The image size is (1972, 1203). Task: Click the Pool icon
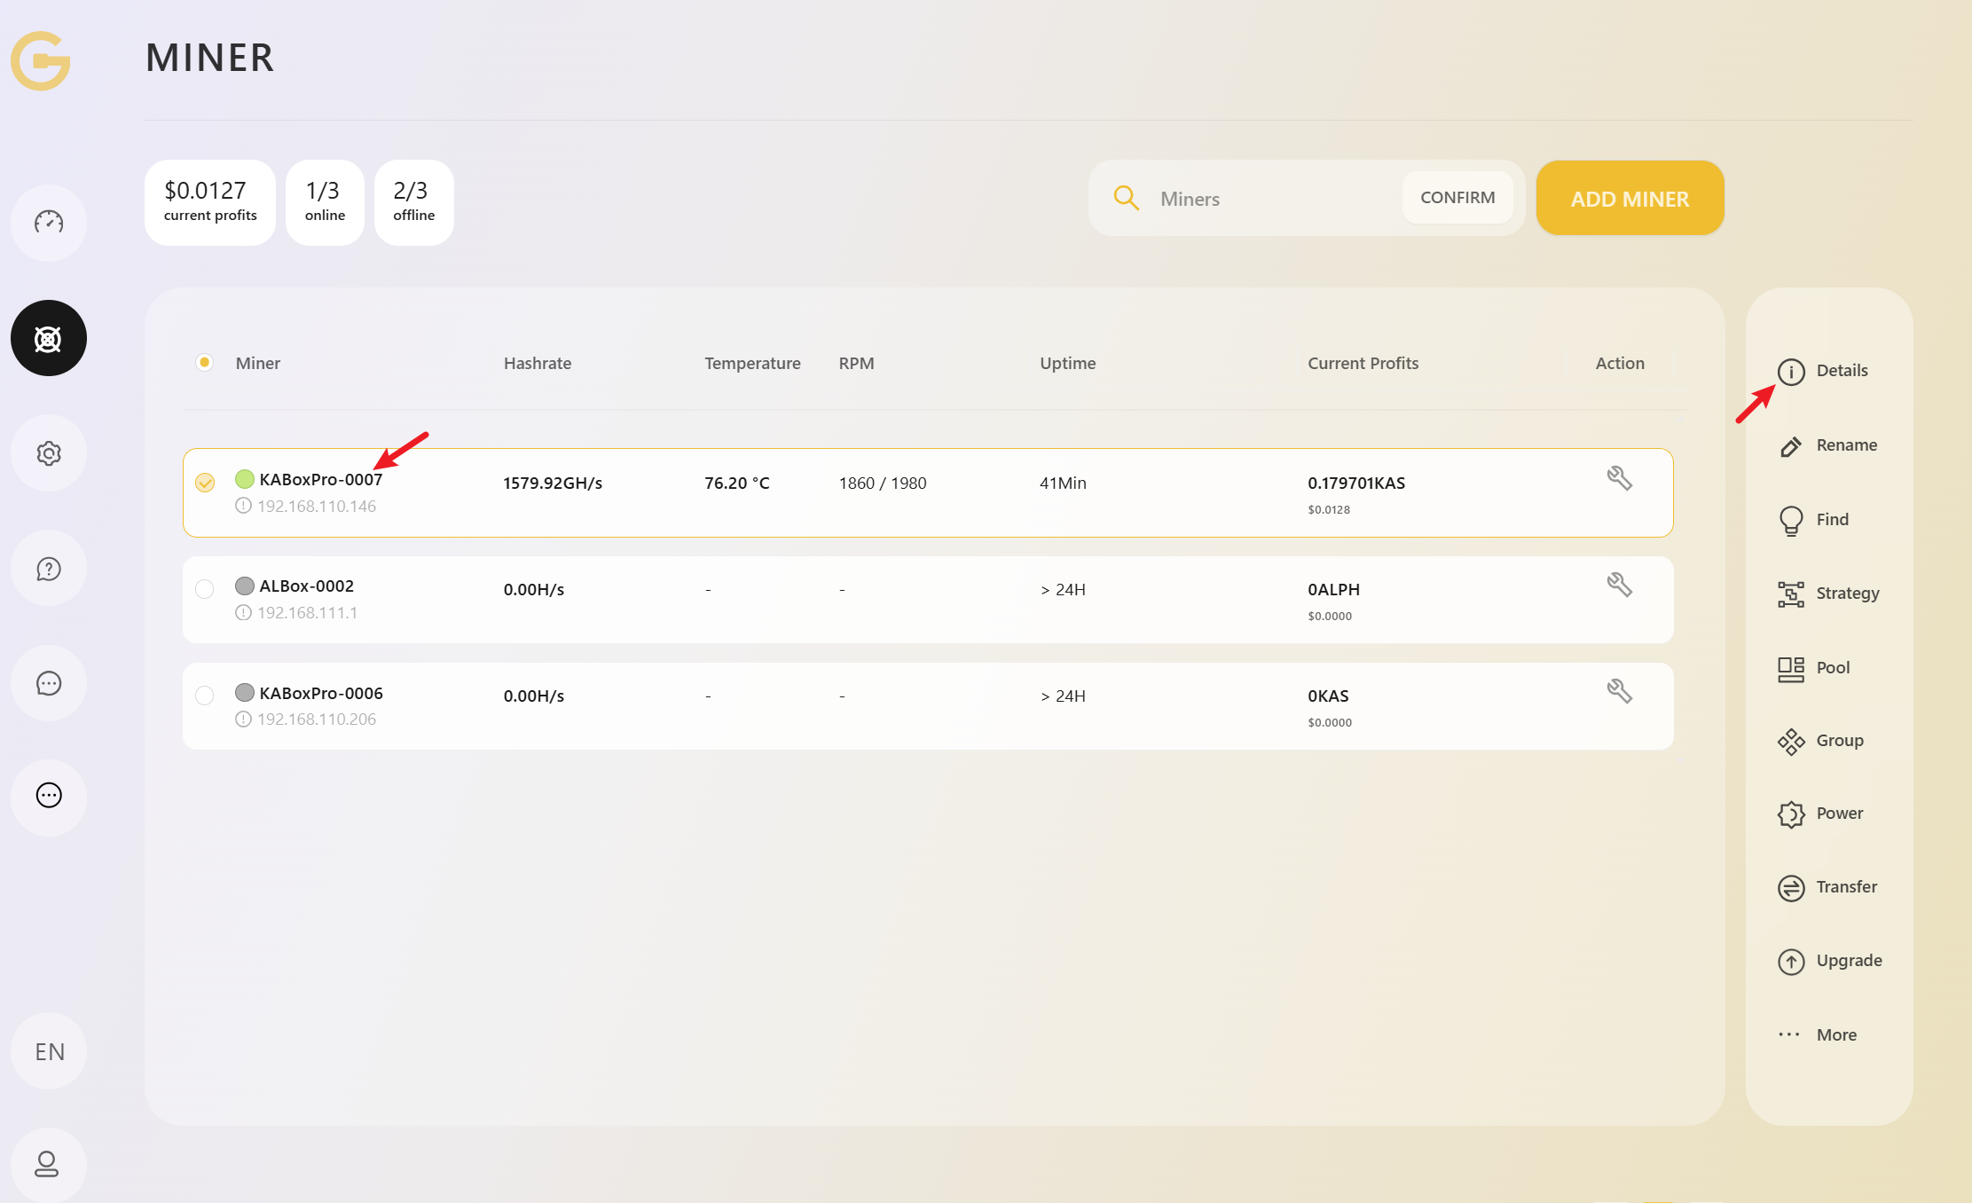pos(1791,669)
